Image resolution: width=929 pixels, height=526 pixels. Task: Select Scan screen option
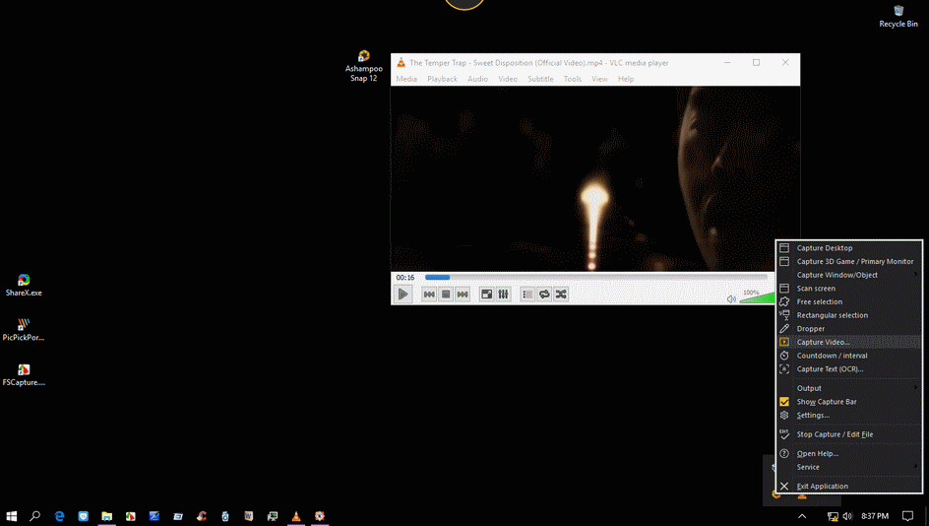click(848, 289)
